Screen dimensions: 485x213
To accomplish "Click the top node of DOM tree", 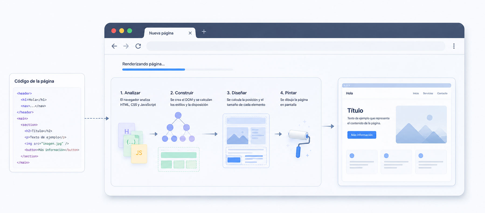I will 178,116.
